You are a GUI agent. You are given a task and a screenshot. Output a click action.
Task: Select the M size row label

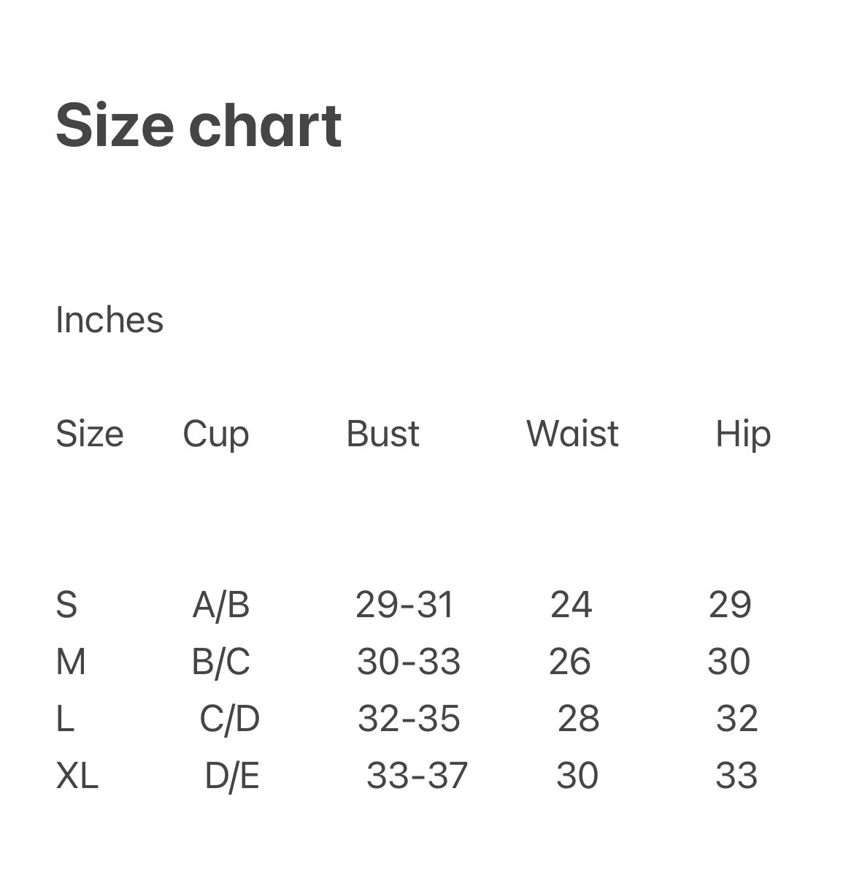[x=71, y=662]
